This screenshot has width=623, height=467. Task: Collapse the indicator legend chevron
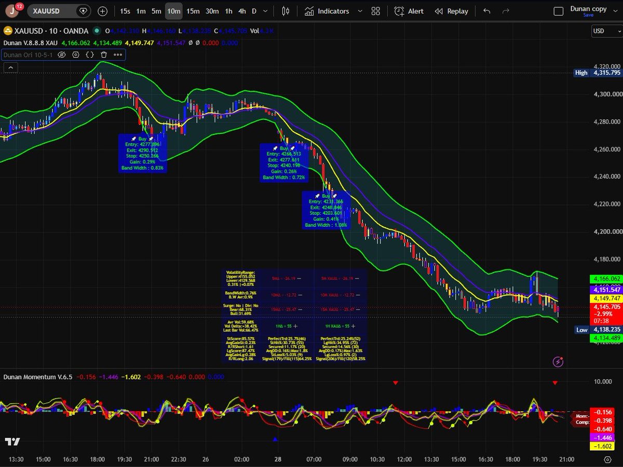coord(10,67)
